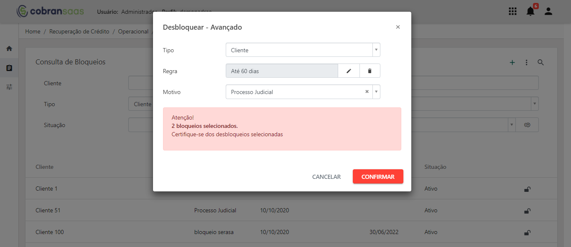Go to Home sidebar icon
571x247 pixels.
pyautogui.click(x=9, y=48)
